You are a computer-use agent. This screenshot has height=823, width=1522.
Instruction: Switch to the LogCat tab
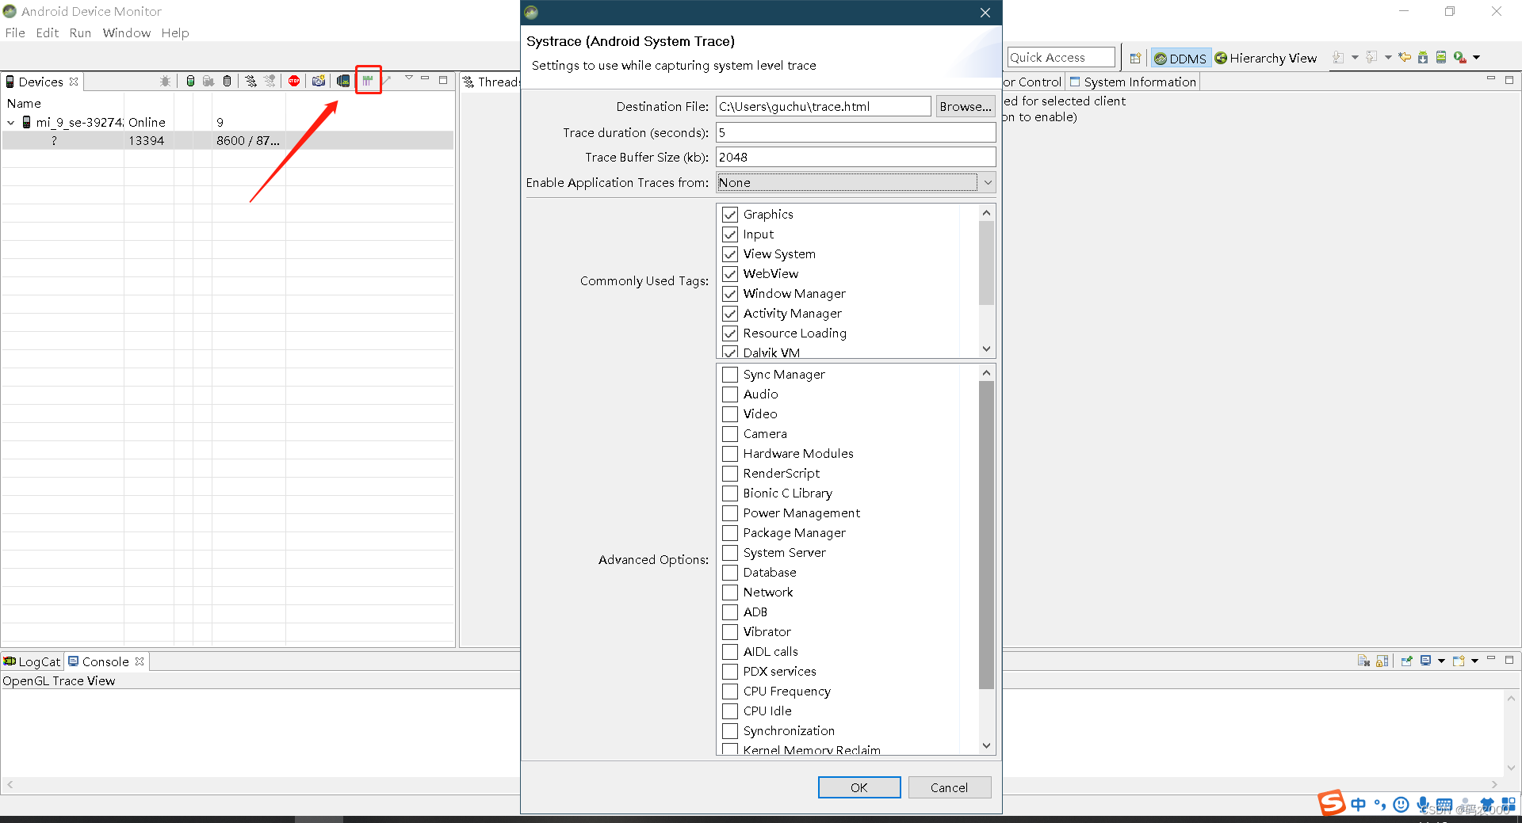(32, 661)
